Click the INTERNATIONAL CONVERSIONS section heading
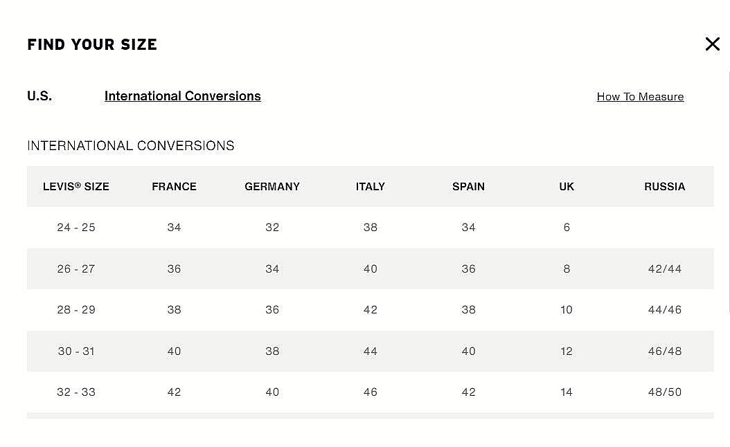The height and width of the screenshot is (447, 730). (131, 146)
